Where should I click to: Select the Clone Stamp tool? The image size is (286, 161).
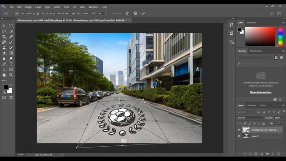(x=4, y=48)
